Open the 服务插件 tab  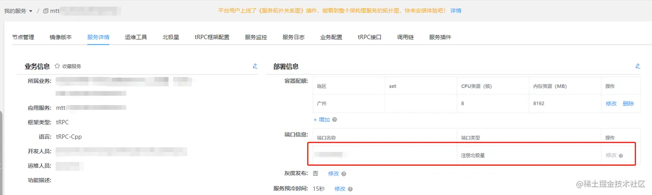pyautogui.click(x=440, y=37)
